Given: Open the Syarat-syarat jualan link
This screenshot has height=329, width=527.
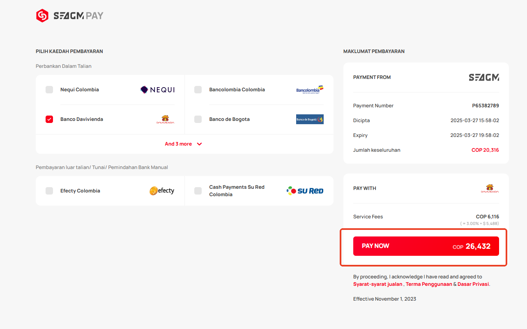Looking at the screenshot, I should (x=378, y=284).
